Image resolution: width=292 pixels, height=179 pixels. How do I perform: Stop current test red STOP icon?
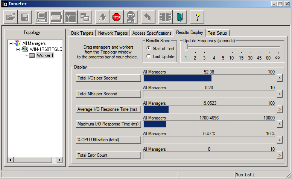click(116, 17)
